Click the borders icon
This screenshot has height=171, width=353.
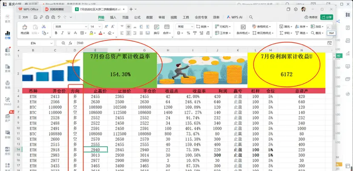(82, 33)
